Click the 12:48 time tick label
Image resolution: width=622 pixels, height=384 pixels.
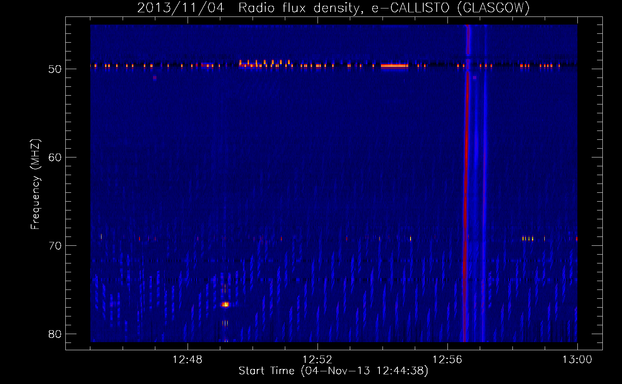[x=188, y=360]
